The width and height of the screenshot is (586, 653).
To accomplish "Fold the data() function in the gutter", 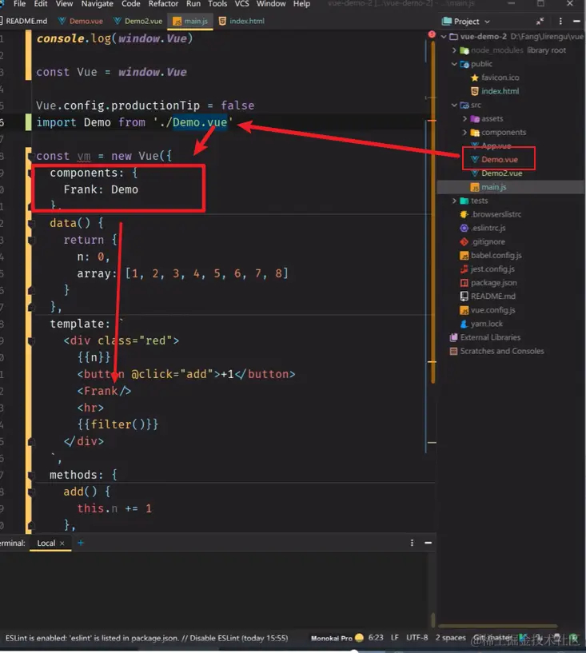I will coord(31,223).
